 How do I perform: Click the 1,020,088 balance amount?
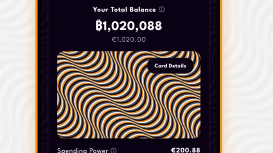(x=132, y=26)
